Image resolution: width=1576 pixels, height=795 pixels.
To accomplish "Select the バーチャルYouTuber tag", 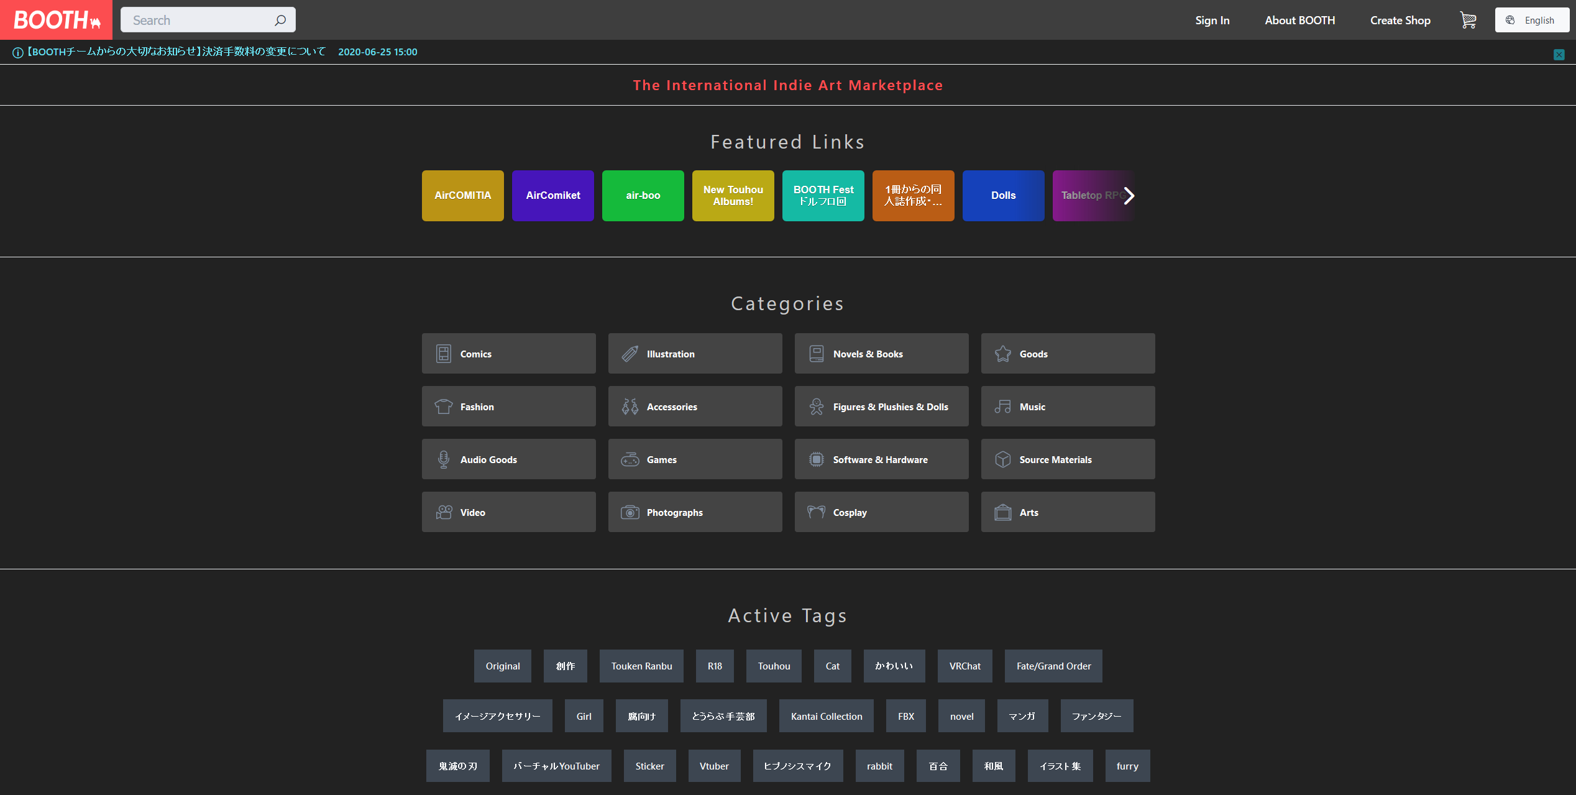I will (556, 766).
